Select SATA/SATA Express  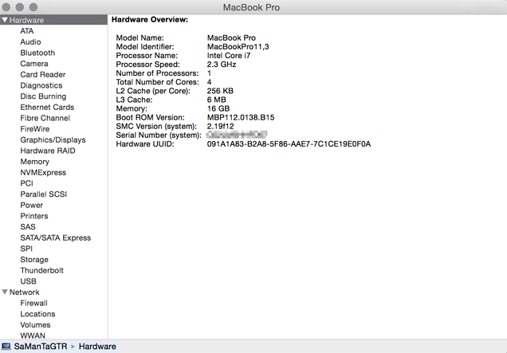[x=55, y=238]
